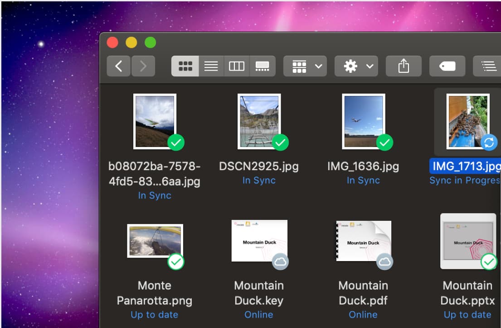Click the Edit Tags button
The image size is (501, 328).
pos(447,67)
